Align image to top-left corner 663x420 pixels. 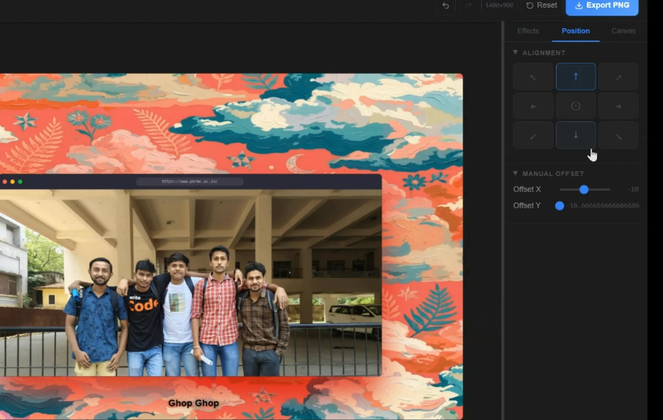tap(533, 77)
